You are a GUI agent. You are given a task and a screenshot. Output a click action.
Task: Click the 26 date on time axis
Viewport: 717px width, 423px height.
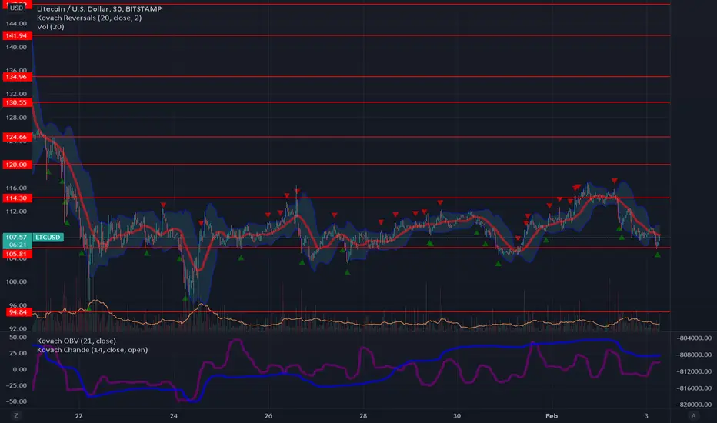268,415
